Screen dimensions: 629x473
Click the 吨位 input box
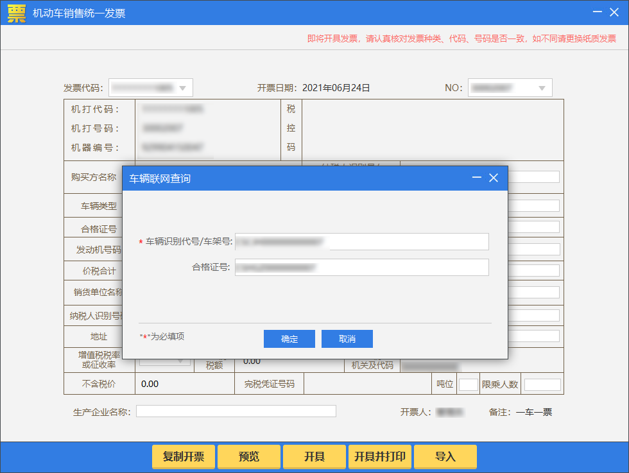coord(468,384)
